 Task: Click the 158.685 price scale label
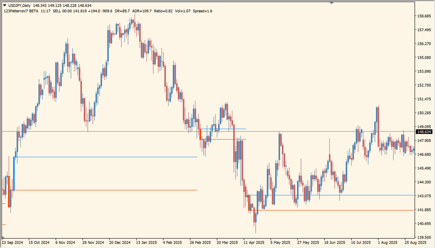coord(424,16)
